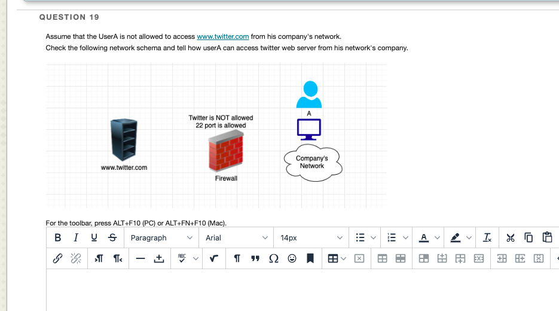
Task: Open the Paragraph format dropdown
Action: click(x=161, y=237)
